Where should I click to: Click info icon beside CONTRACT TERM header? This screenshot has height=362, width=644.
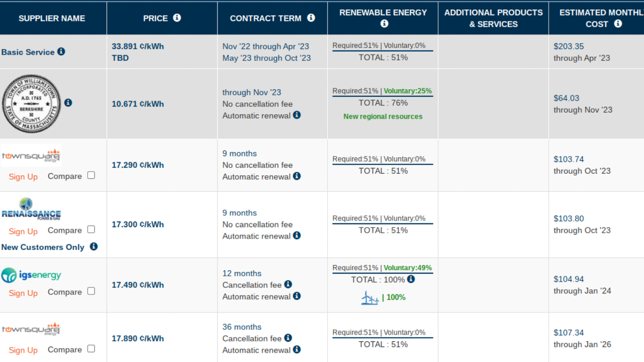[311, 18]
